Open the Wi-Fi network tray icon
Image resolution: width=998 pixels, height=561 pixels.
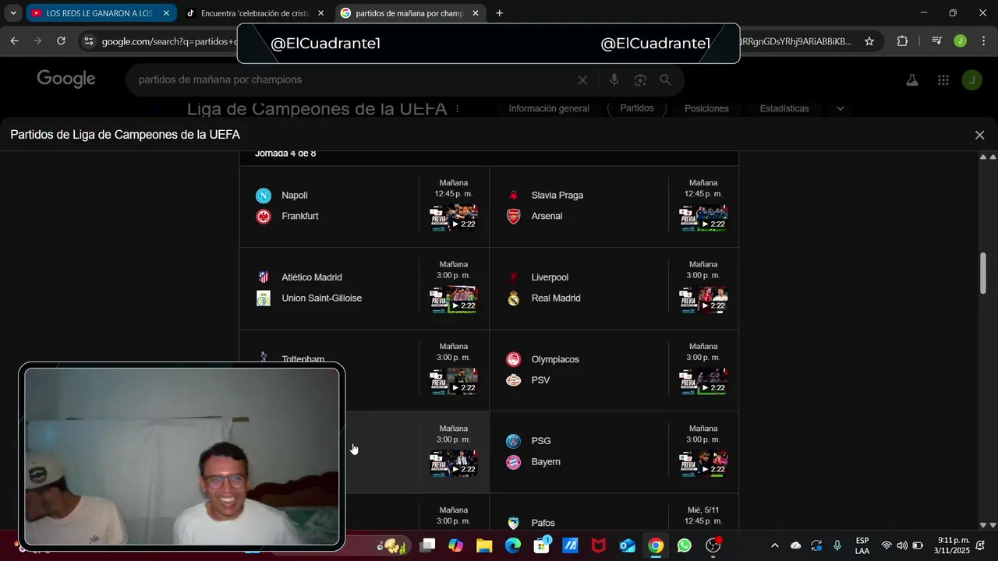coord(887,545)
